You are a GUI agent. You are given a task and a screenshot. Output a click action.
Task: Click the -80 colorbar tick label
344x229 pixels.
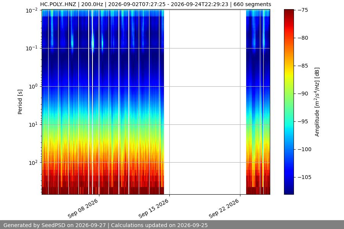coord(303,38)
